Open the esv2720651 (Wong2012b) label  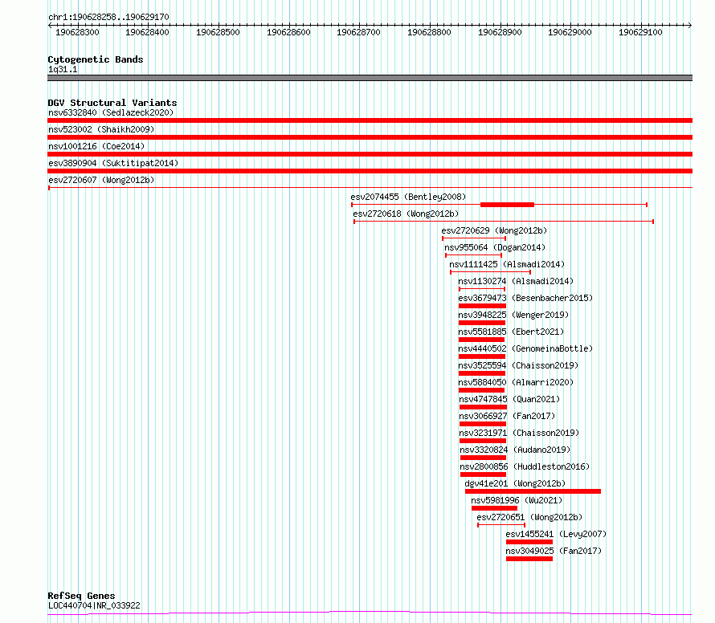click(529, 517)
